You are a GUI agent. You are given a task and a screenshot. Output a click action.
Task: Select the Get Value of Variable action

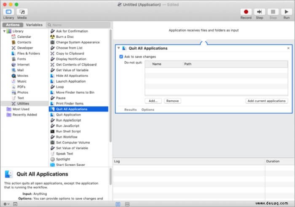pos(72,70)
